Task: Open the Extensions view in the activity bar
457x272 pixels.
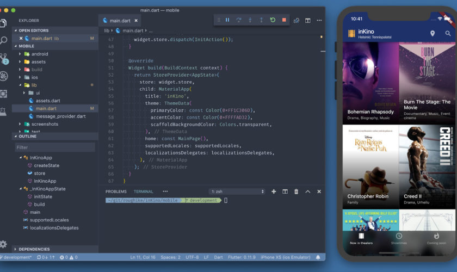Action: (x=4, y=94)
